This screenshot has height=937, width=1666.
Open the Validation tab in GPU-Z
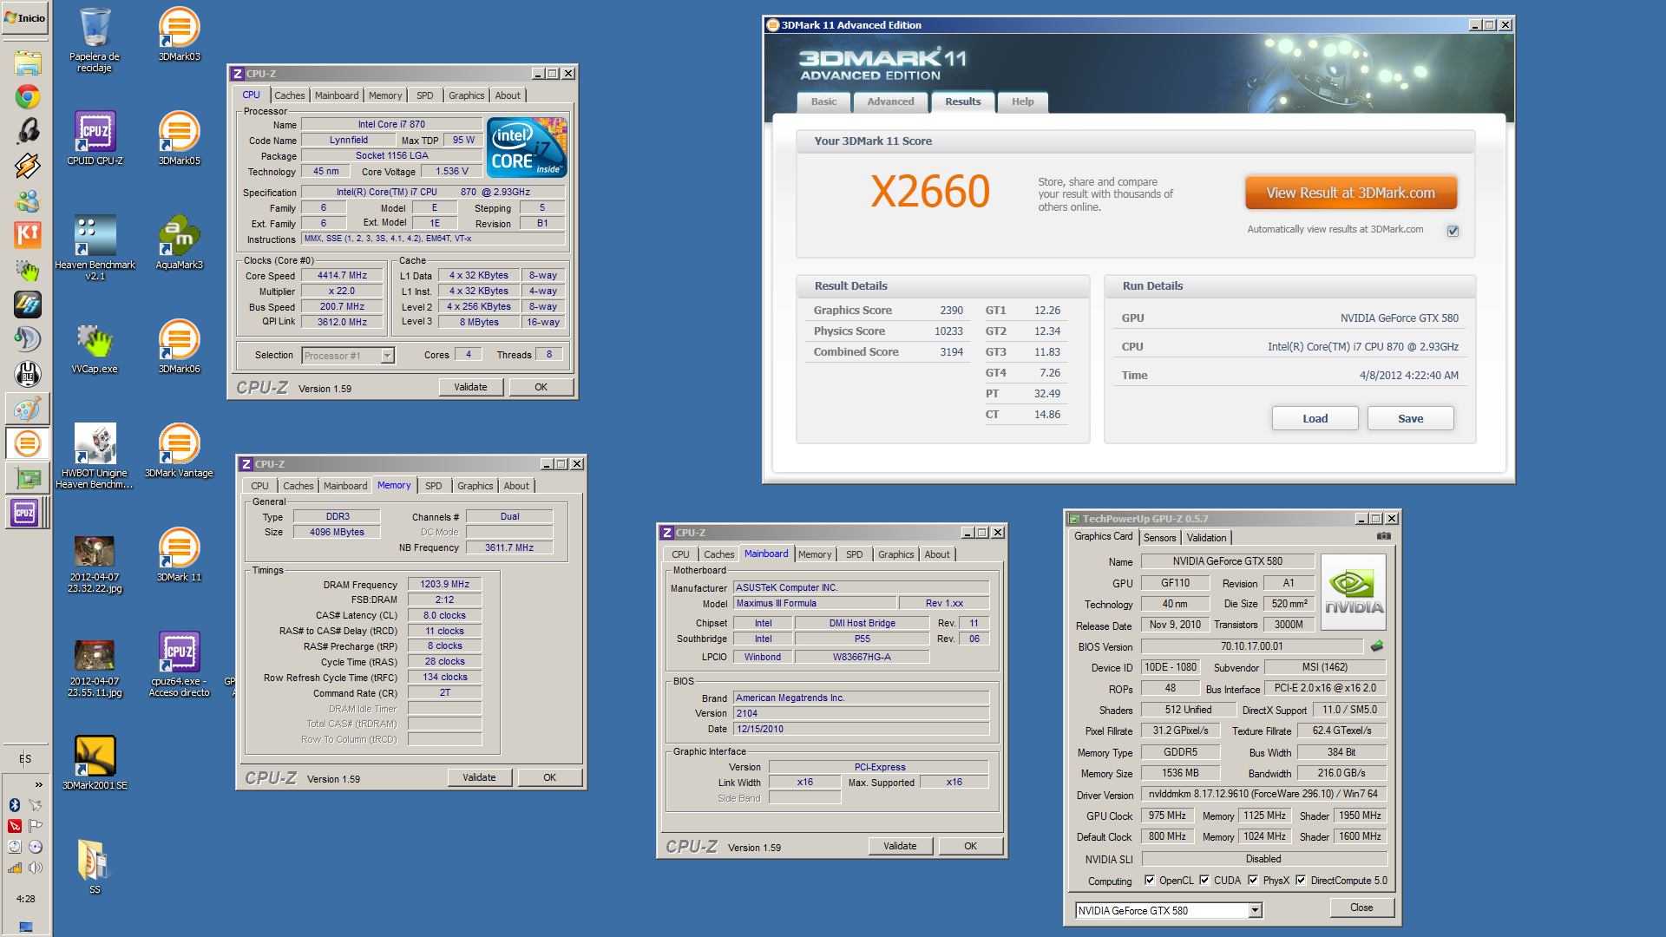[1206, 538]
